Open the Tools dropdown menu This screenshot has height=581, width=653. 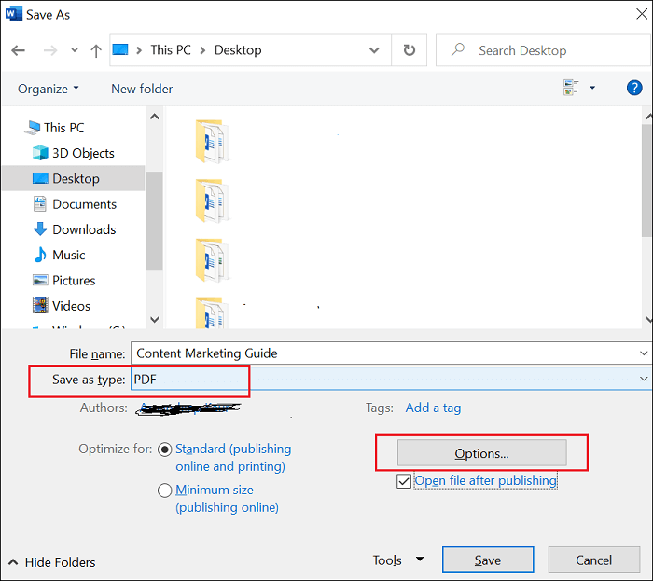click(398, 560)
